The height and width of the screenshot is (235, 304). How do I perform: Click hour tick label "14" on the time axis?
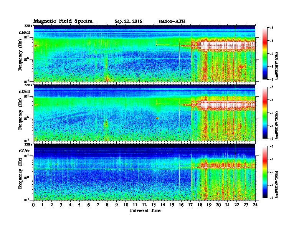(x=163, y=205)
